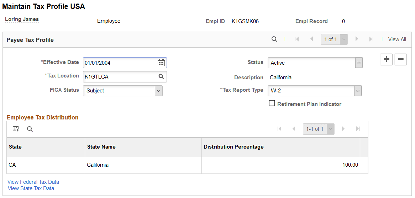Image resolution: width=415 pixels, height=198 pixels.
Task: Go to next Payee Tax Profile row
Action: tap(357, 39)
